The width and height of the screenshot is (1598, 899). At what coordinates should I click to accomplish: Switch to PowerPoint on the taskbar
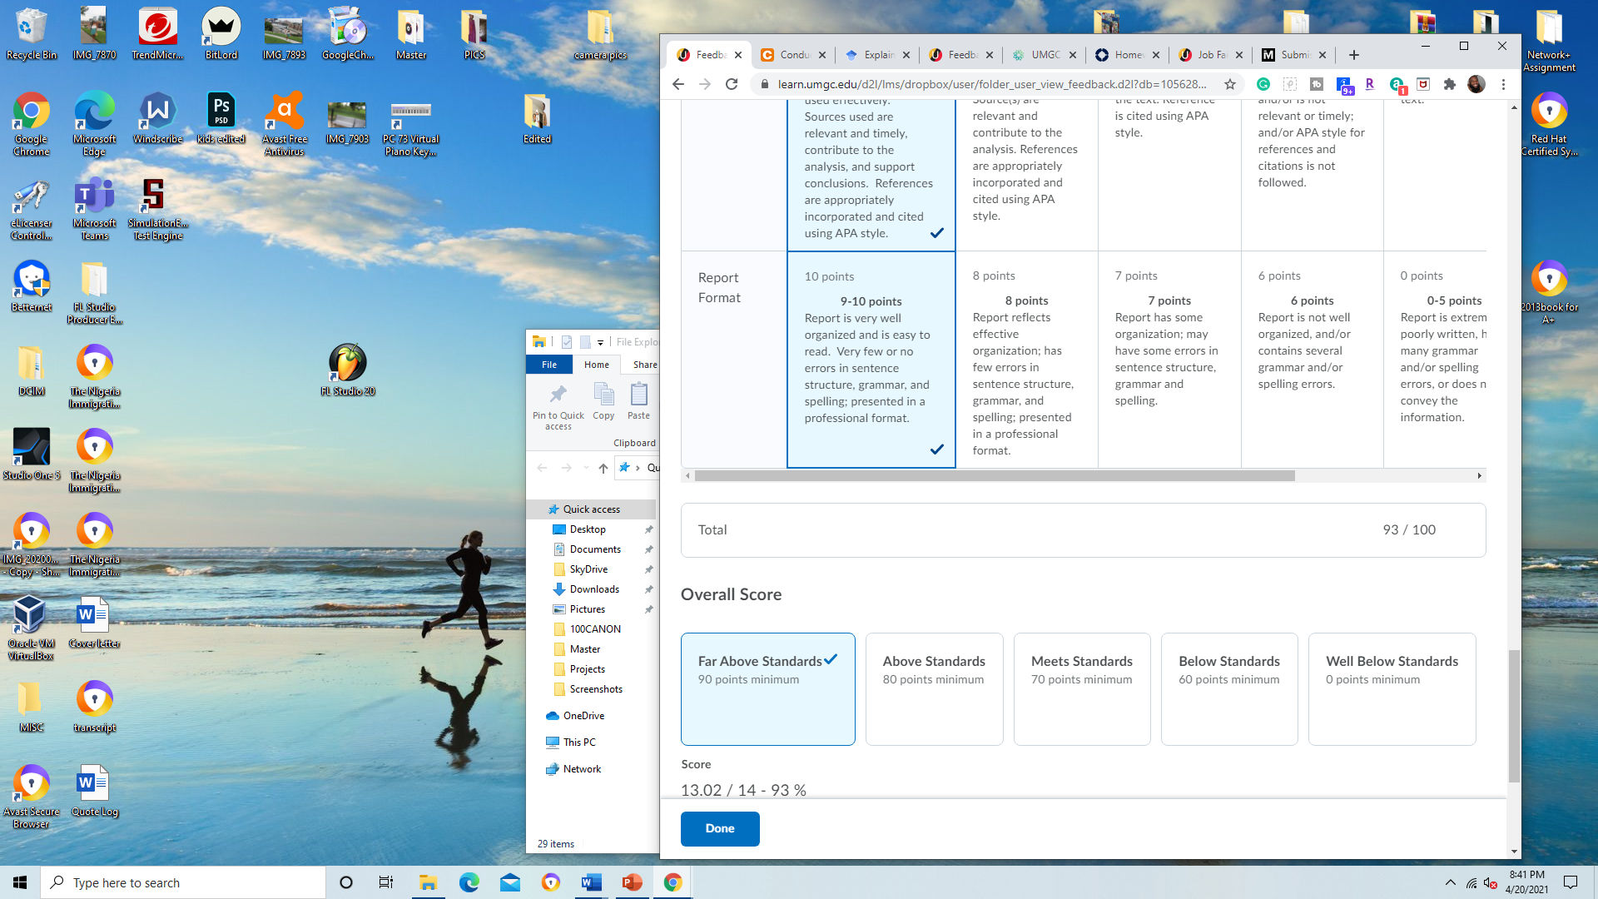click(x=633, y=882)
